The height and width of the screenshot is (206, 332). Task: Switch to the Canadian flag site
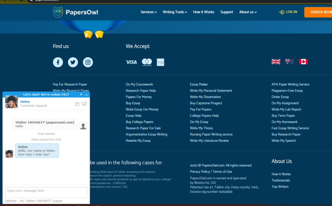point(303,62)
